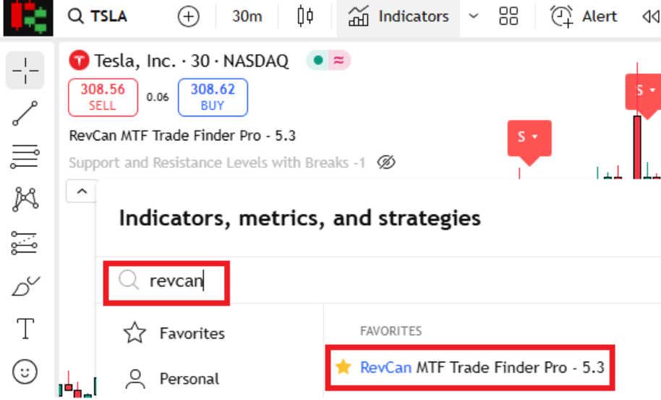Open the 30m timeframe interval menu
This screenshot has height=400, width=661.
point(247,17)
